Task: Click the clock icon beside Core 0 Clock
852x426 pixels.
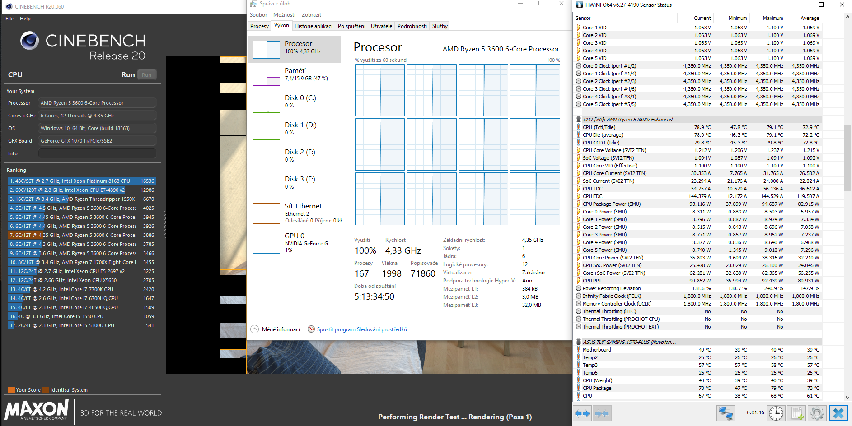Action: coord(579,66)
